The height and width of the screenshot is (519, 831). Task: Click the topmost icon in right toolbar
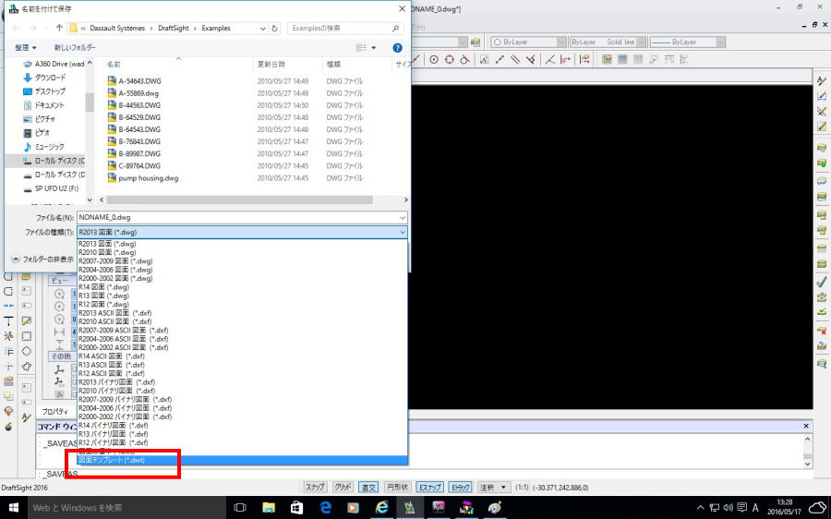point(822,80)
